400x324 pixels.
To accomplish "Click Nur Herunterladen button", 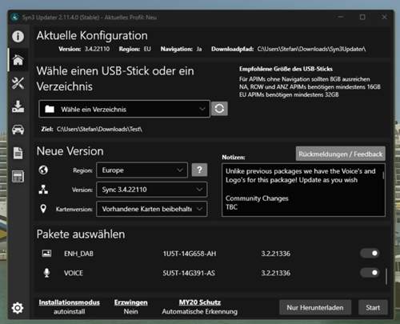I will pyautogui.click(x=315, y=307).
